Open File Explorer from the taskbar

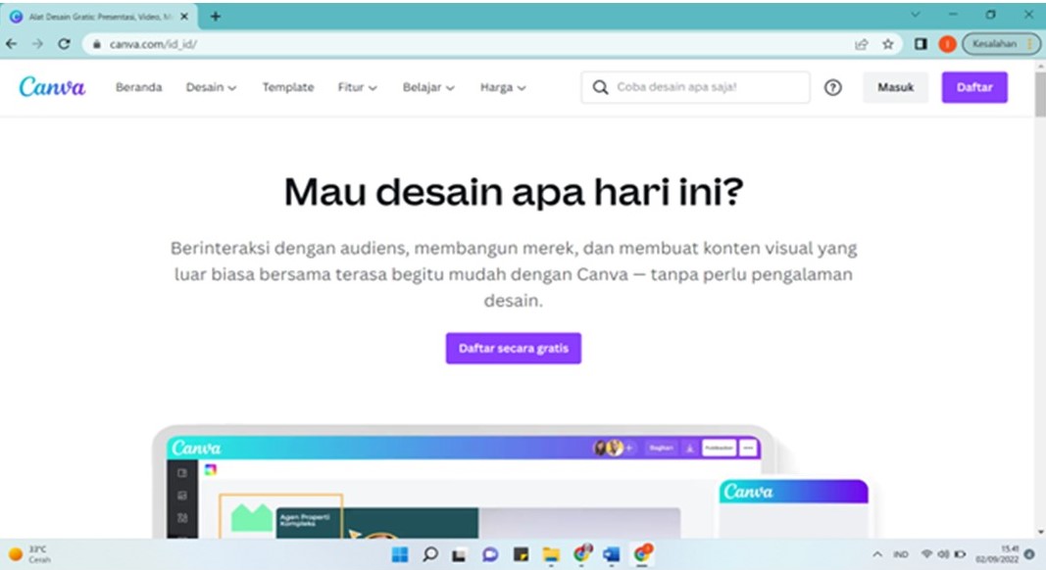[550, 554]
